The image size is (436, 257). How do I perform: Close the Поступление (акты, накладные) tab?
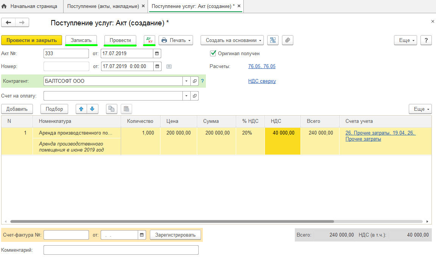click(143, 6)
